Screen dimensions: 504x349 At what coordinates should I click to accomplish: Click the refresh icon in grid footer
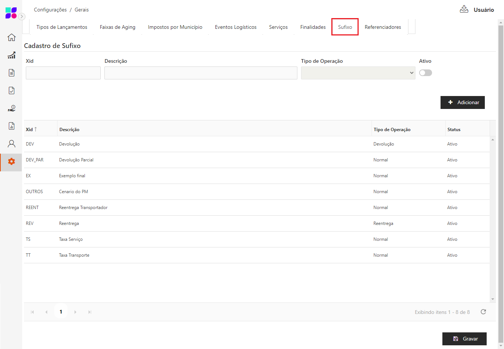coord(483,312)
